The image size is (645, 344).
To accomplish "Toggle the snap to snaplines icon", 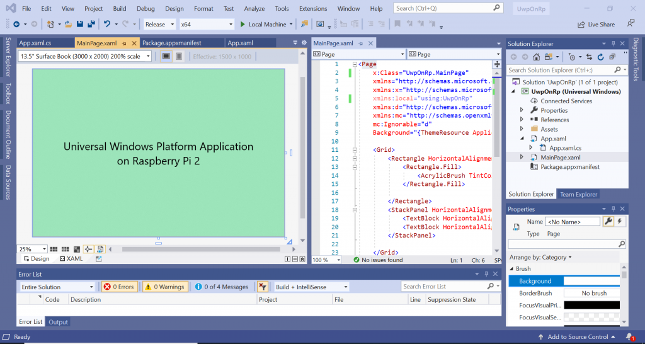I will tap(88, 249).
